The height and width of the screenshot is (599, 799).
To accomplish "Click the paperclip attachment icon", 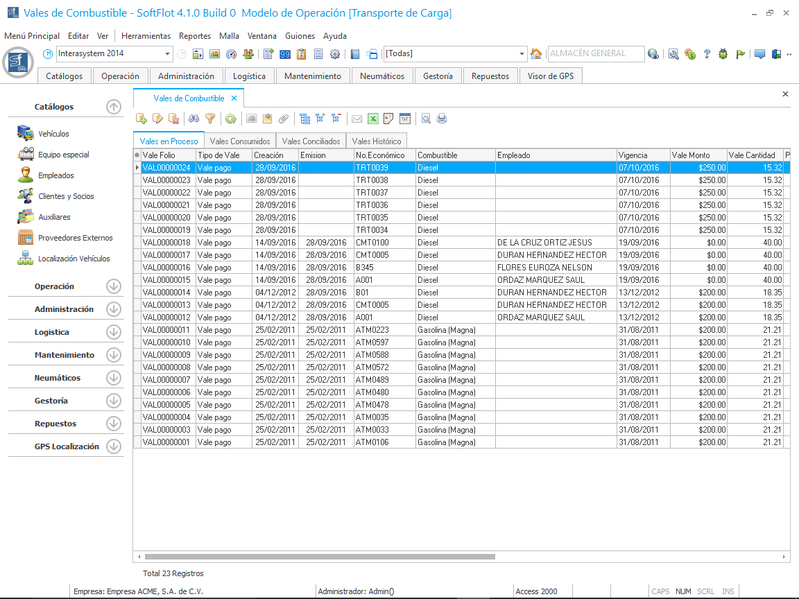I will [x=283, y=119].
